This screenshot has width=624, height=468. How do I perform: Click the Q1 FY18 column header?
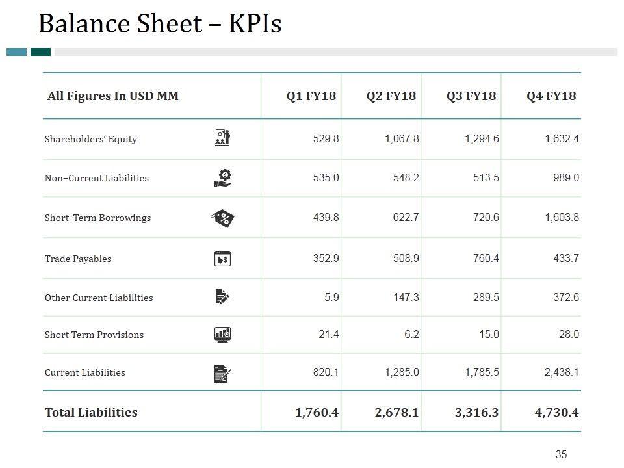(311, 96)
